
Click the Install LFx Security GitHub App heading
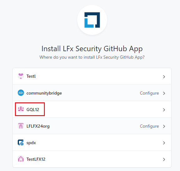click(92, 49)
